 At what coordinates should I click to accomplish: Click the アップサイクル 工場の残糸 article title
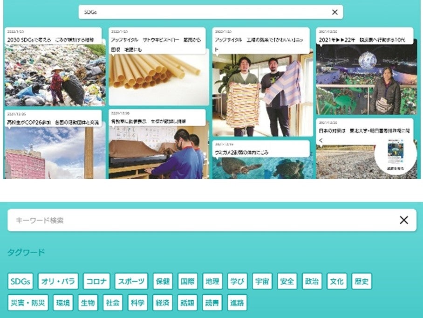(259, 45)
